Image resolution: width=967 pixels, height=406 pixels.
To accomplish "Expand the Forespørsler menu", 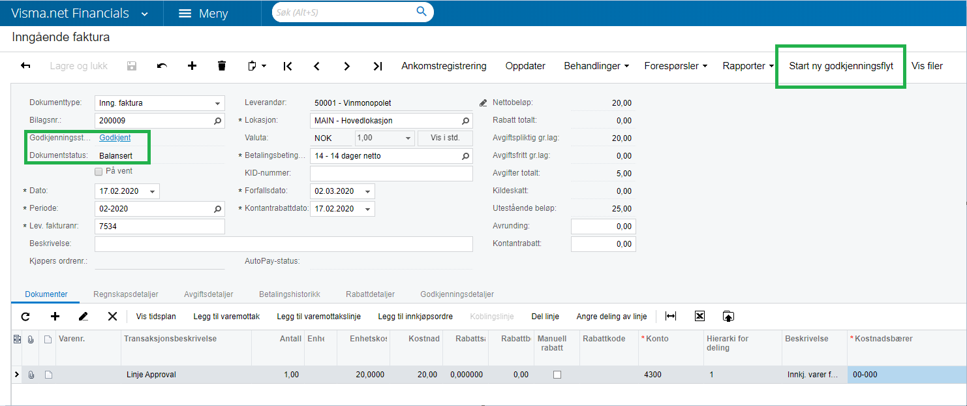I will [675, 66].
